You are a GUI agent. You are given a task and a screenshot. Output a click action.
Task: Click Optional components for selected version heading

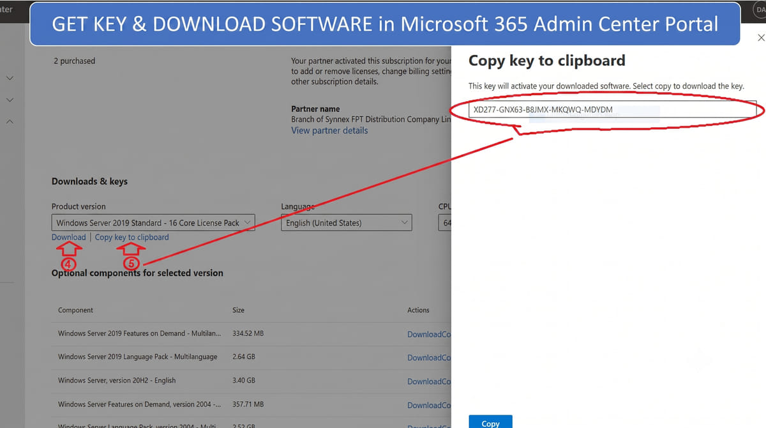point(137,273)
